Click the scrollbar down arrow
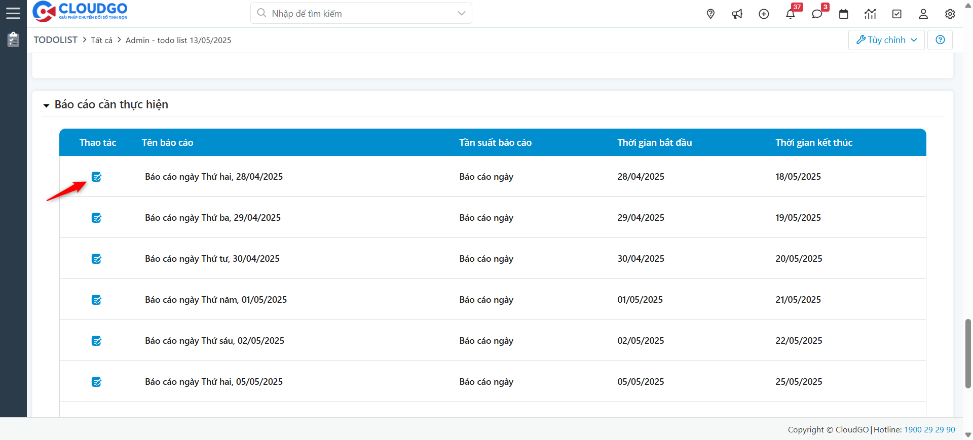Screen dimensions: 973x440 (968, 435)
